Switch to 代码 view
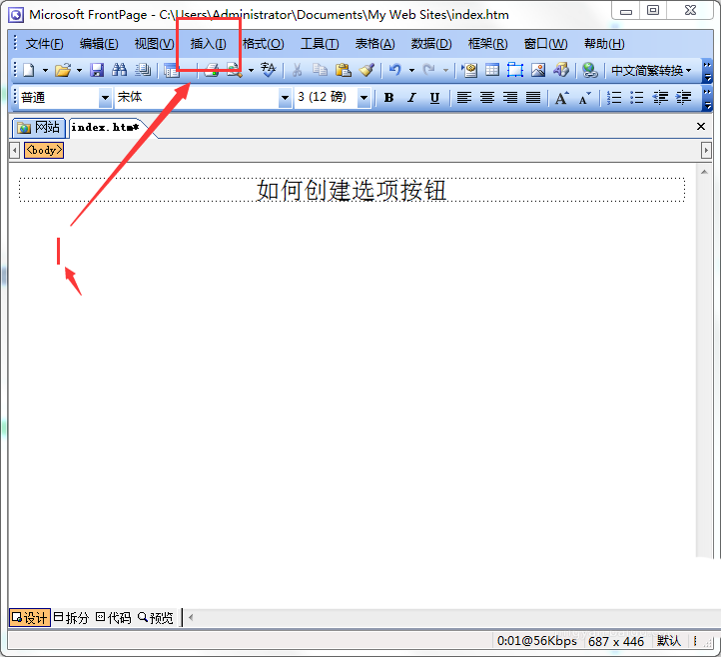 coord(114,617)
